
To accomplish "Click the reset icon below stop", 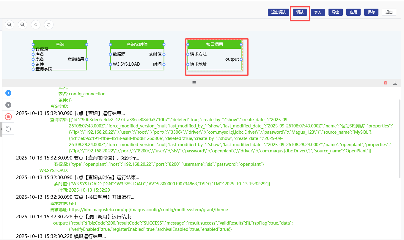I will tap(8, 129).
